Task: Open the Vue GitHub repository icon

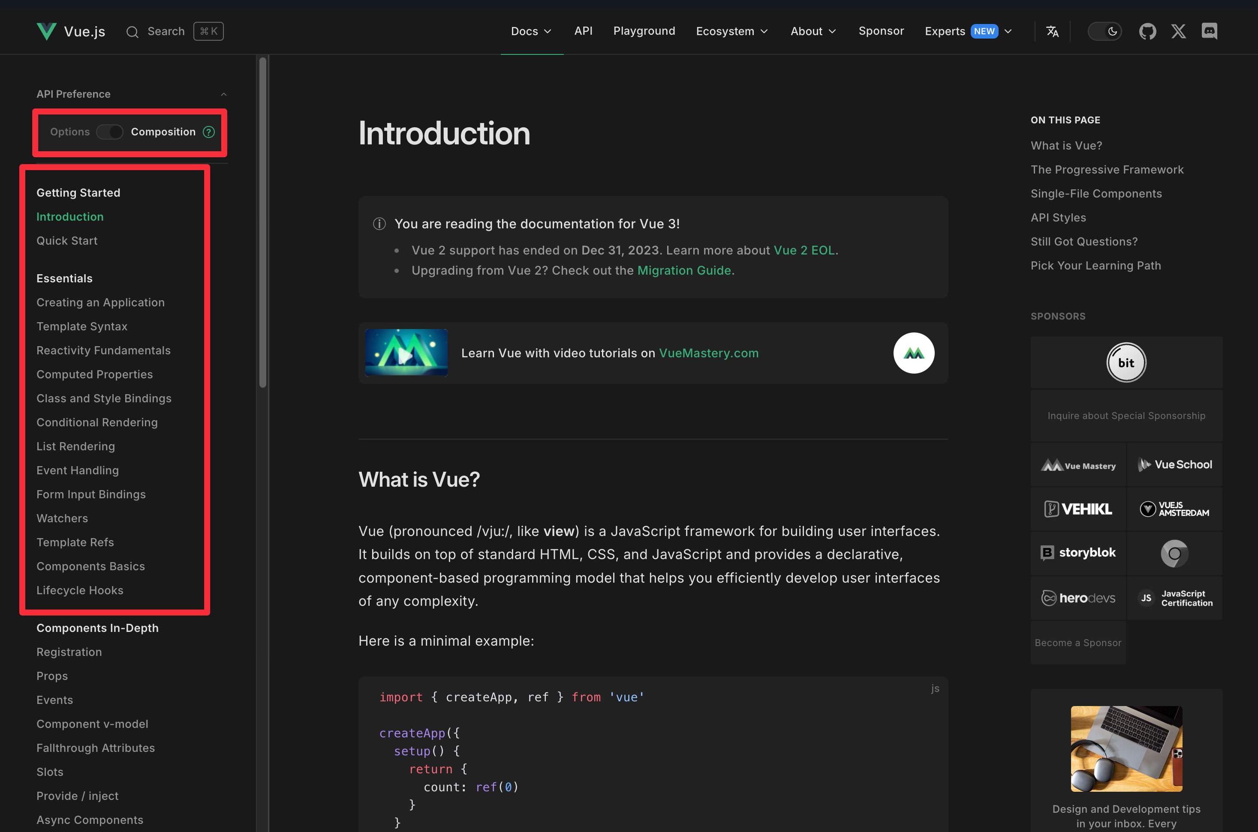Action: (x=1147, y=31)
